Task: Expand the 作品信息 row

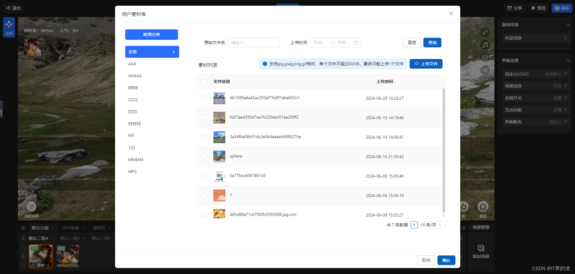Action: (x=536, y=38)
